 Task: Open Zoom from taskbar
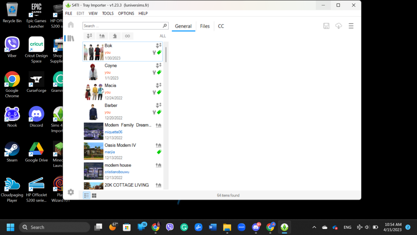click(241, 227)
